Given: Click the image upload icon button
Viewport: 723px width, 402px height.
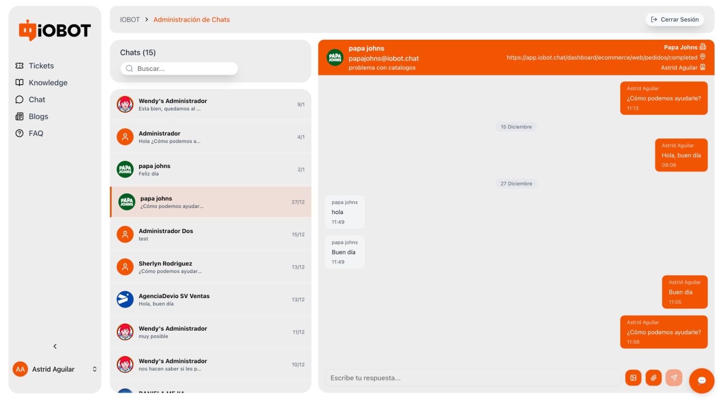Looking at the screenshot, I should (x=633, y=378).
